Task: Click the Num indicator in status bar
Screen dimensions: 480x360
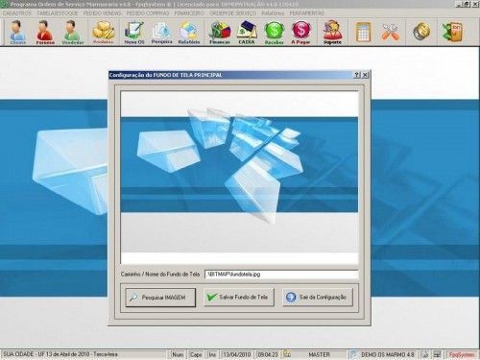Action: (178, 354)
